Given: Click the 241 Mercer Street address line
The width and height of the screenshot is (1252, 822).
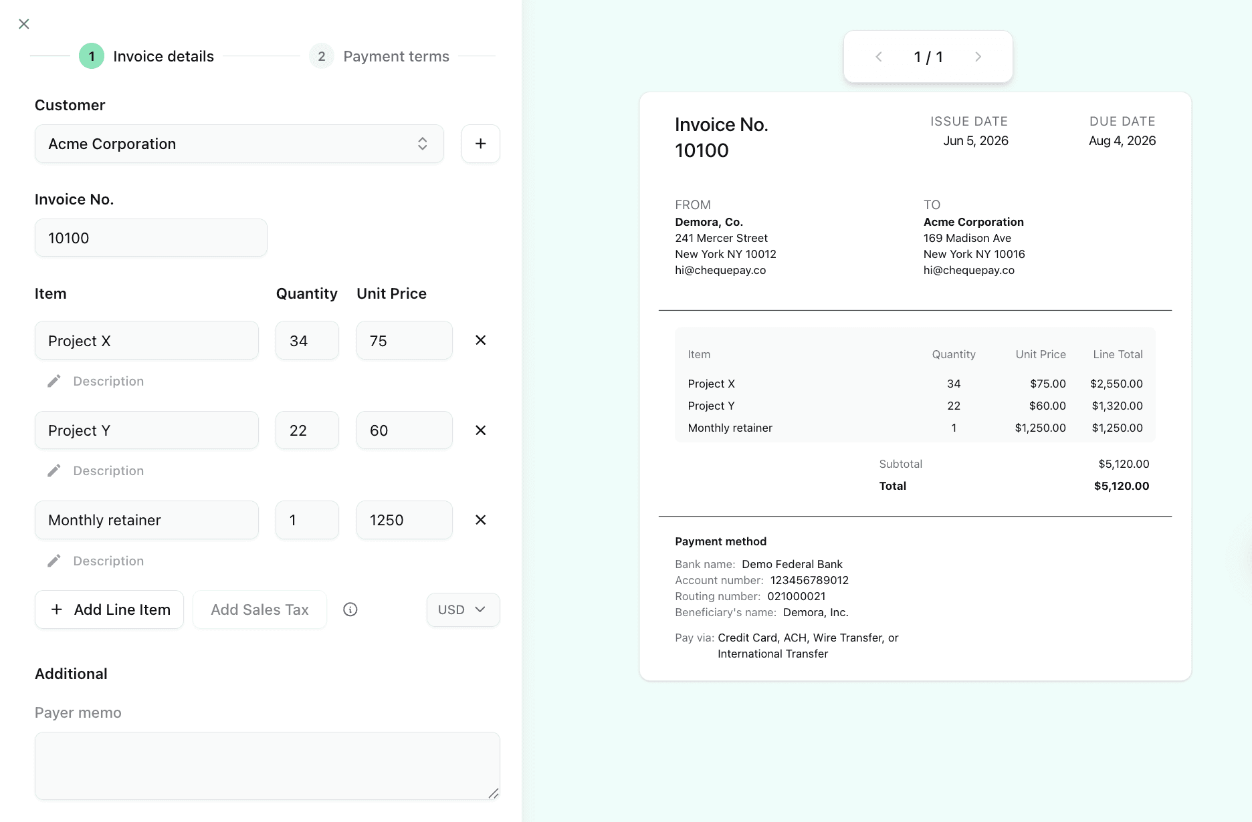Looking at the screenshot, I should [x=721, y=238].
